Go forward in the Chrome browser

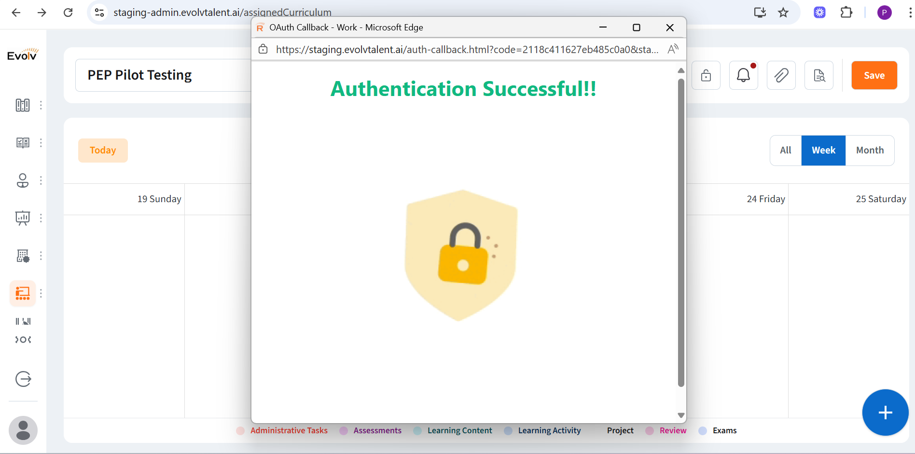pyautogui.click(x=42, y=13)
